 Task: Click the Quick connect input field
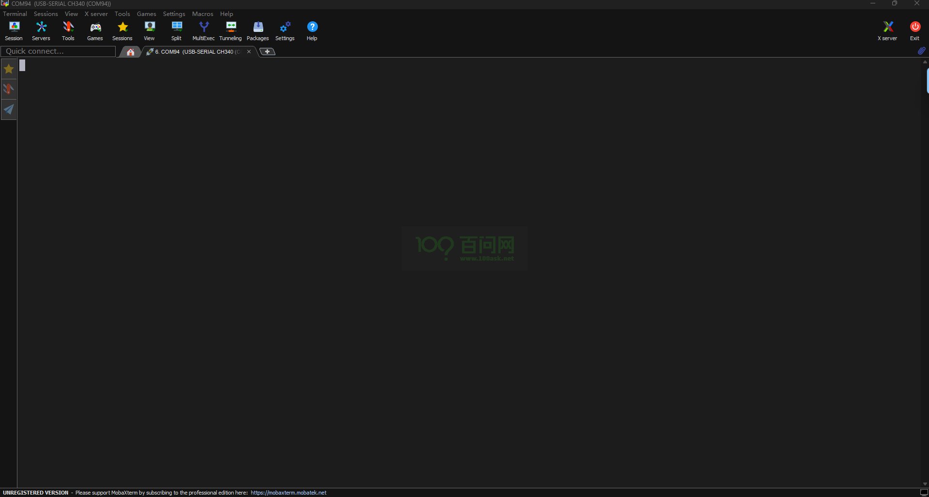pos(58,51)
